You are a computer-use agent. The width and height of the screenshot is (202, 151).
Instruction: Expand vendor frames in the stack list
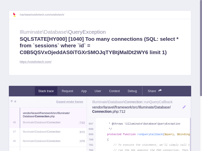[69, 102]
